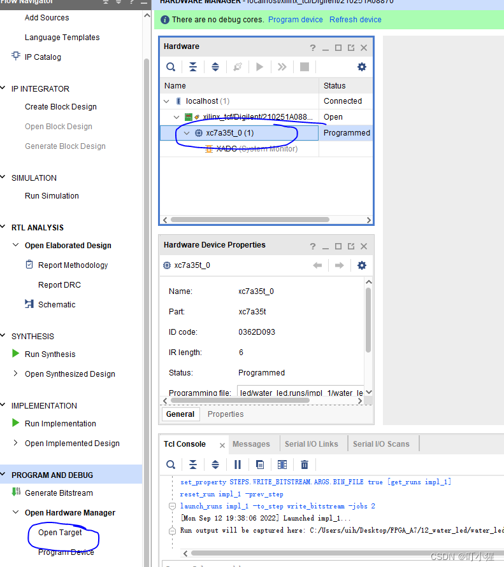Expand Open Implemented Design
Image resolution: width=504 pixels, height=567 pixels.
[x=15, y=443]
